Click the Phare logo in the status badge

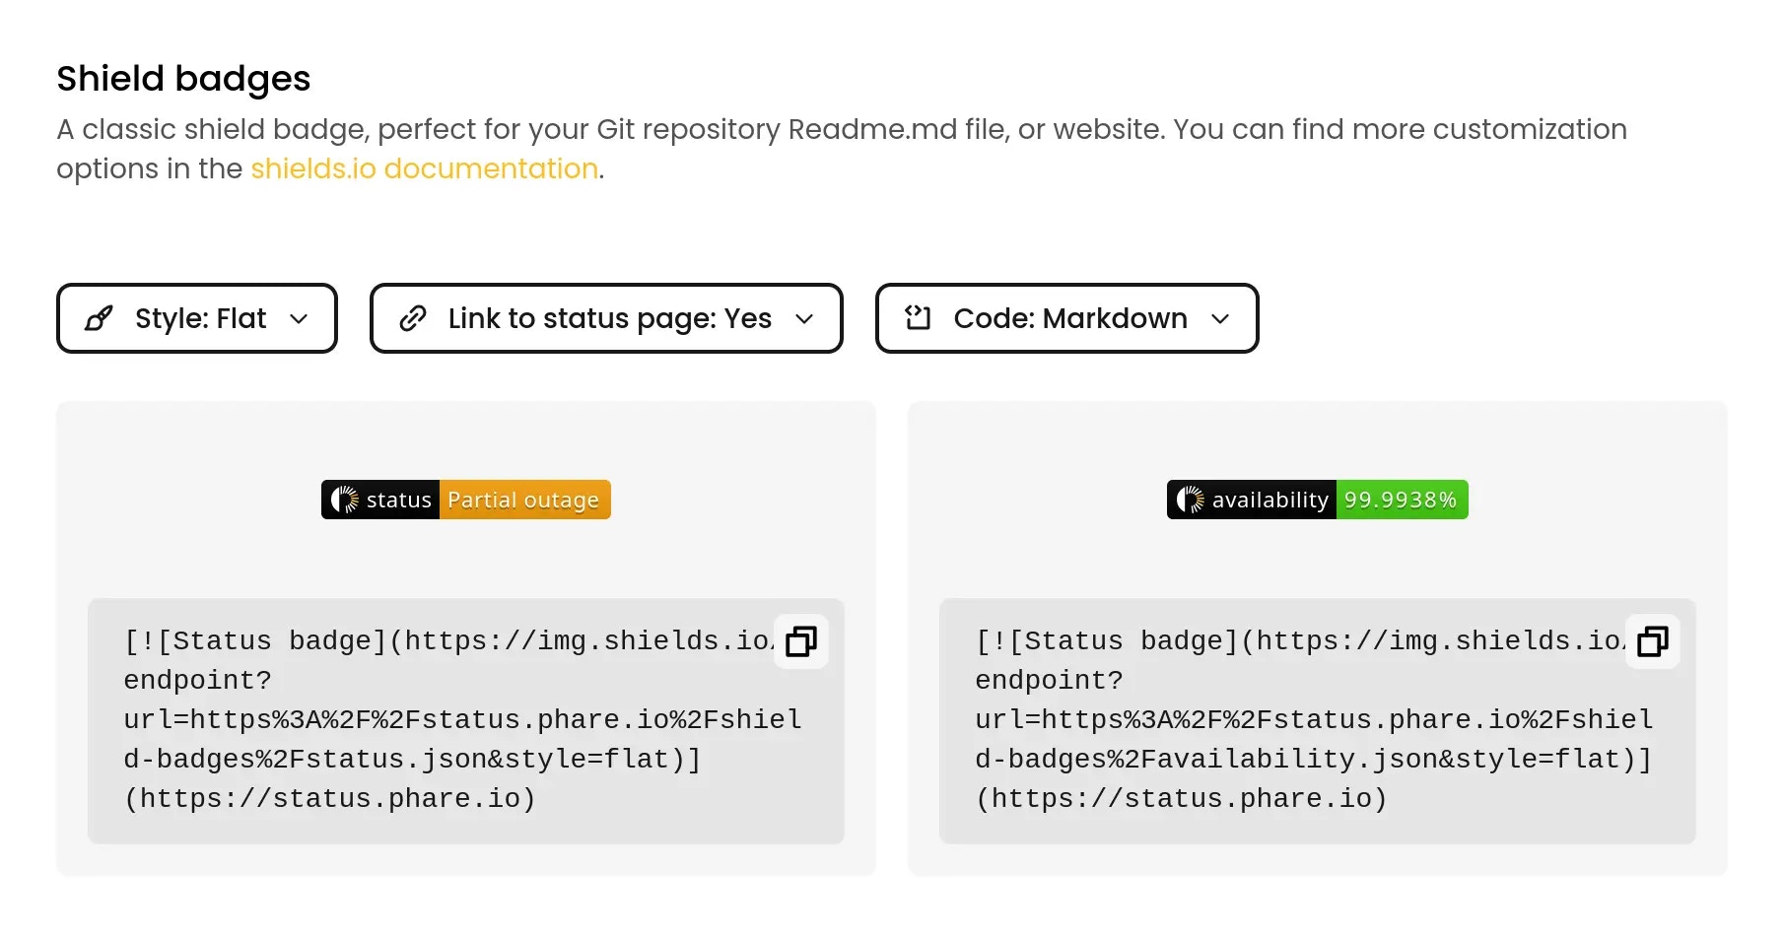tap(345, 500)
